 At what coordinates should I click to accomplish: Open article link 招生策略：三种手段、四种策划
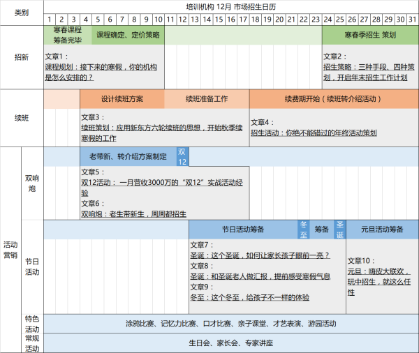(369, 72)
